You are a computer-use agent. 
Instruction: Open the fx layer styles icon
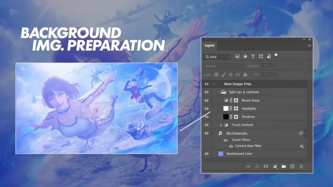pos(257,166)
